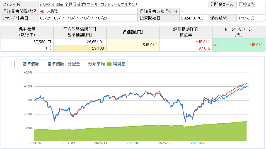Image resolution: width=266 pixels, height=149 pixels.
Task: Expand total return details with plus icon
Action: pos(215,45)
